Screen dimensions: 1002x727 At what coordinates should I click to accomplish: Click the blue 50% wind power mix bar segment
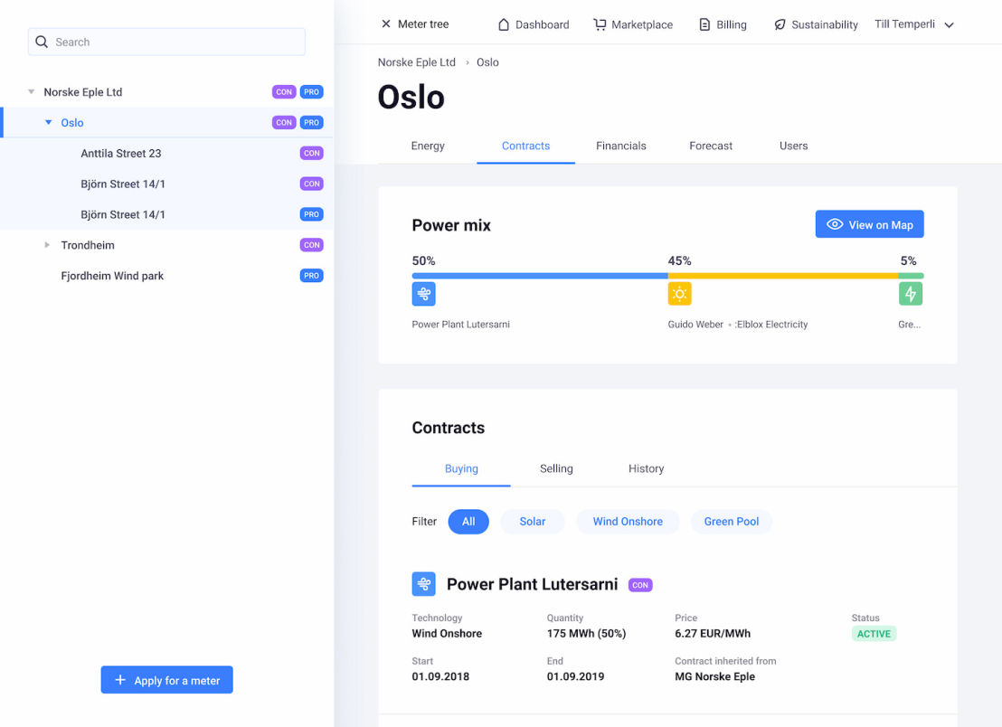[x=540, y=276]
